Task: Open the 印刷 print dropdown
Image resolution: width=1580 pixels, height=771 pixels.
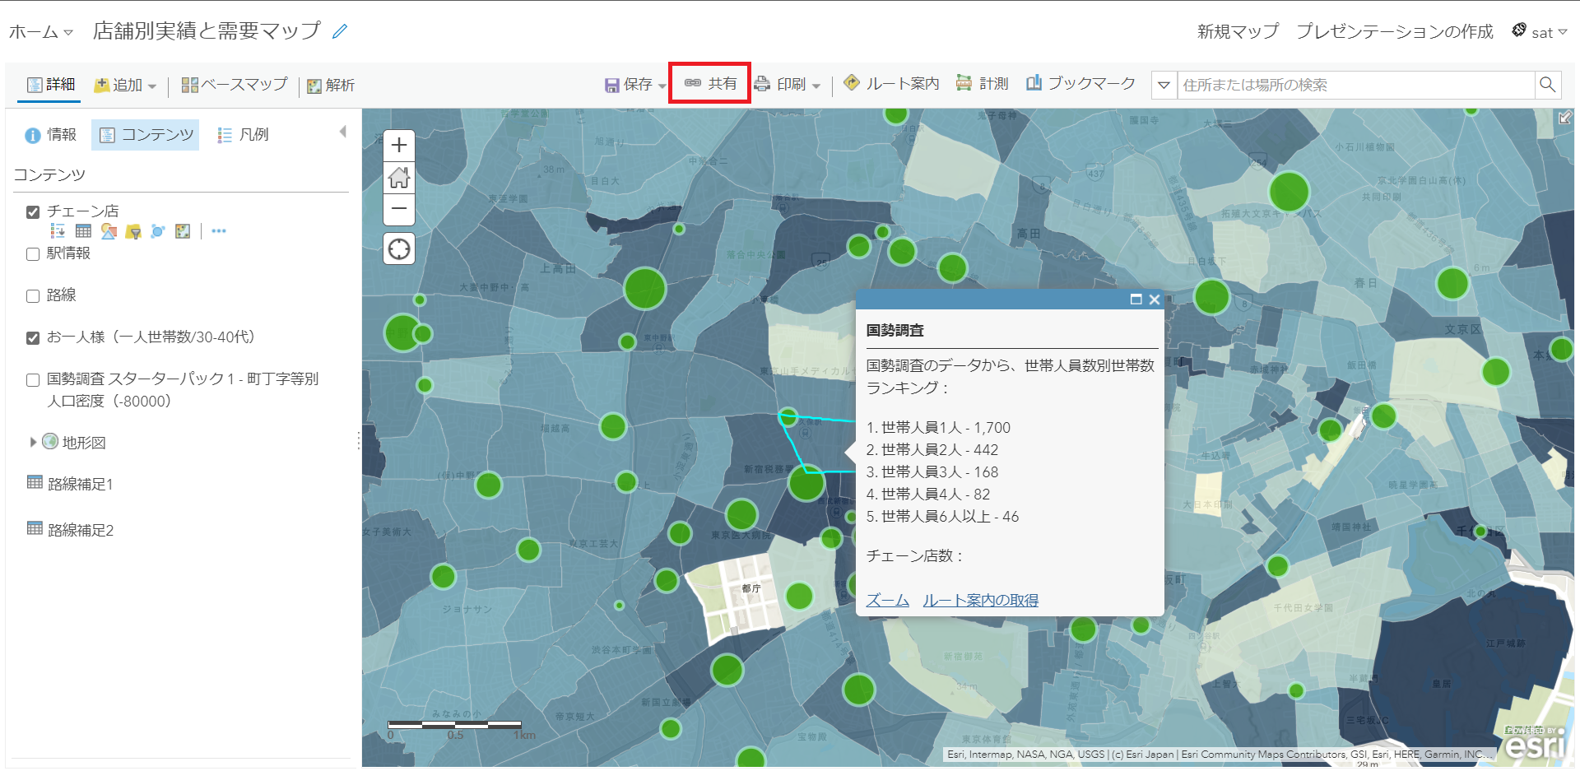Action: (788, 84)
